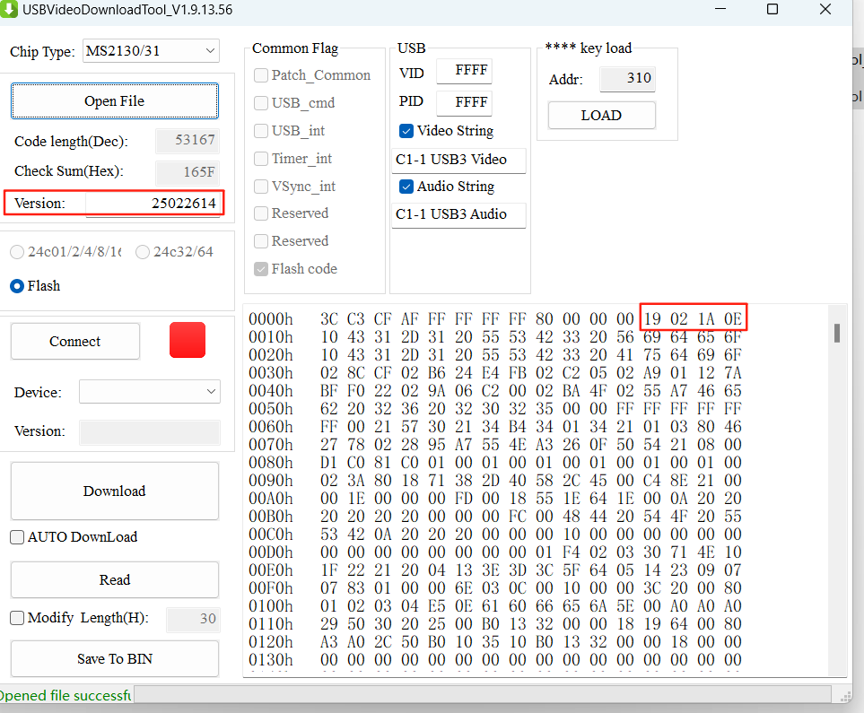Open the Device dropdown list
Image resolution: width=864 pixels, height=713 pixels.
pyautogui.click(x=149, y=392)
